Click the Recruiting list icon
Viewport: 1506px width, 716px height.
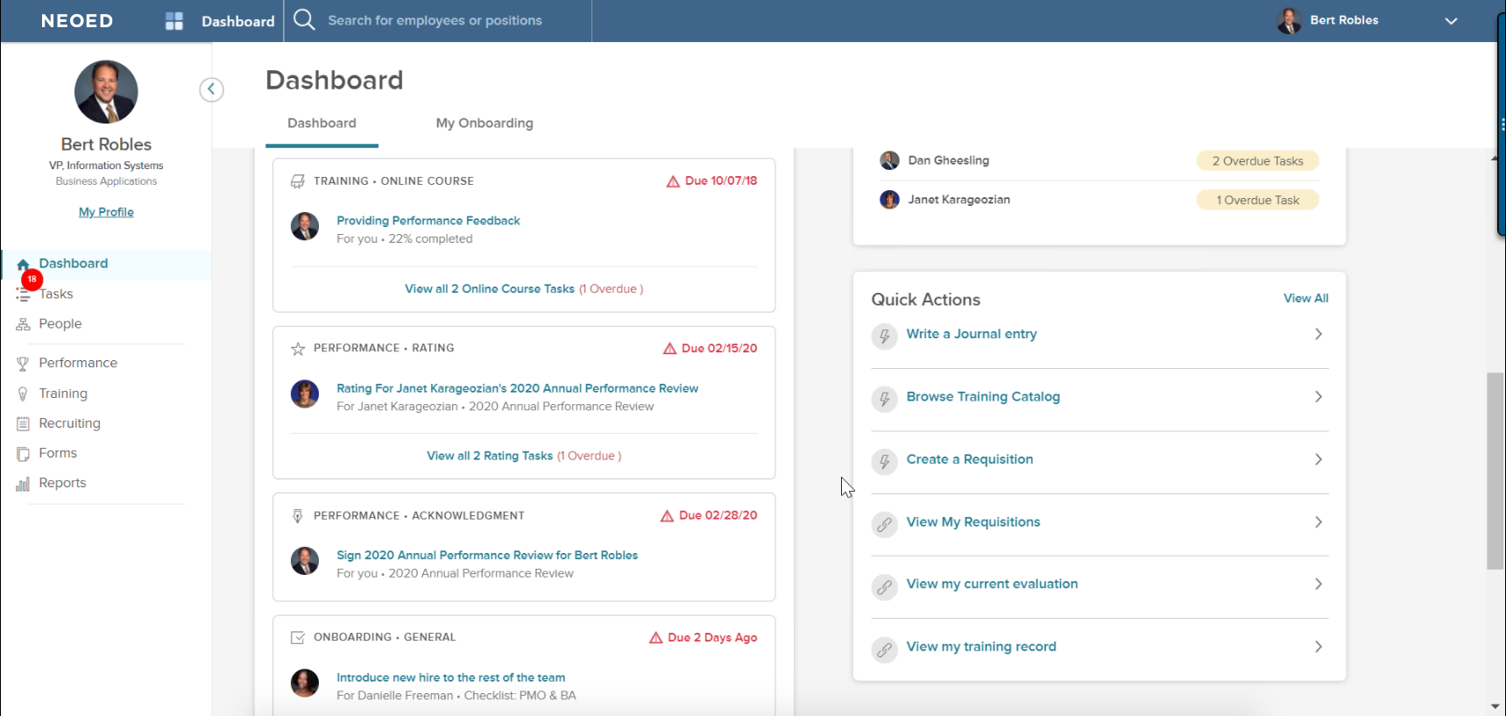click(23, 424)
